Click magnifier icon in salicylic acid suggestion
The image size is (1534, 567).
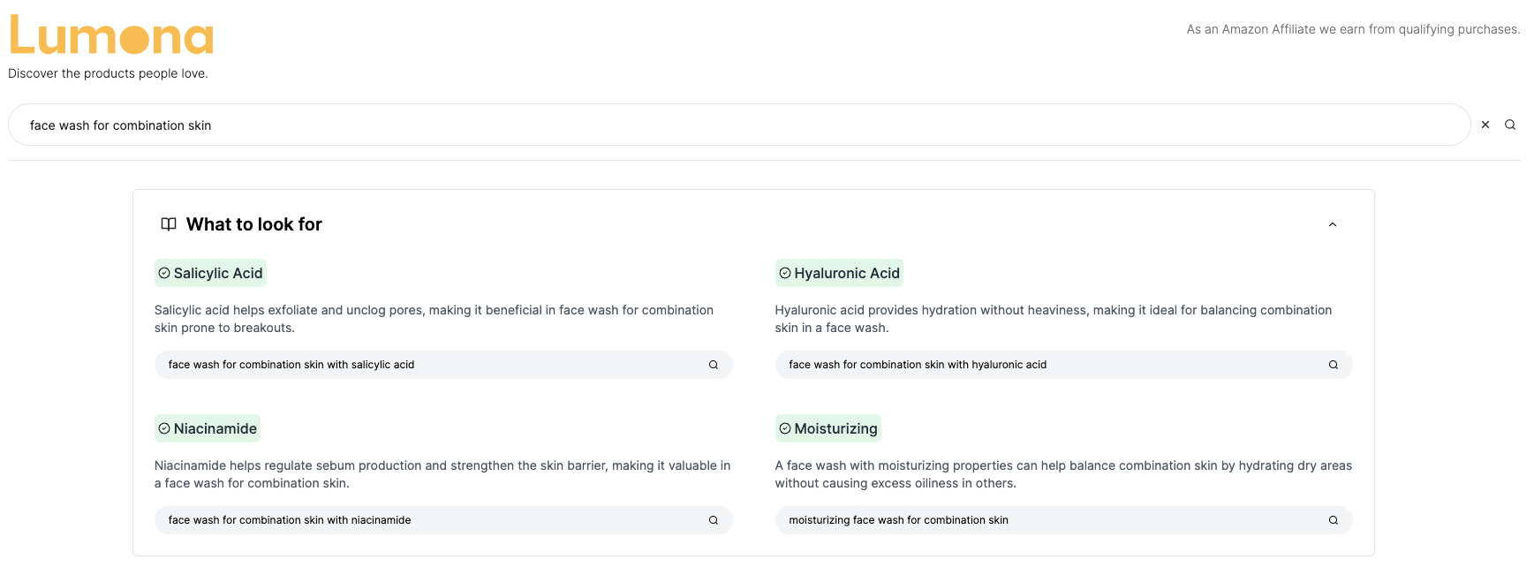point(714,365)
